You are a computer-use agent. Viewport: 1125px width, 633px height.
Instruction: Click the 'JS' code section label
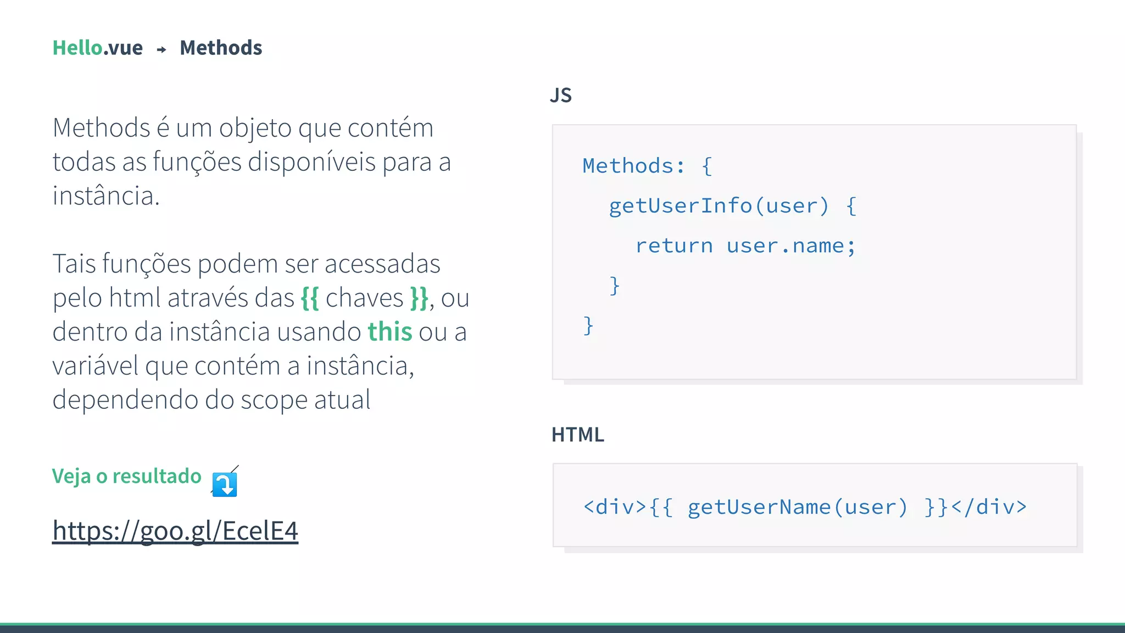[x=561, y=95]
